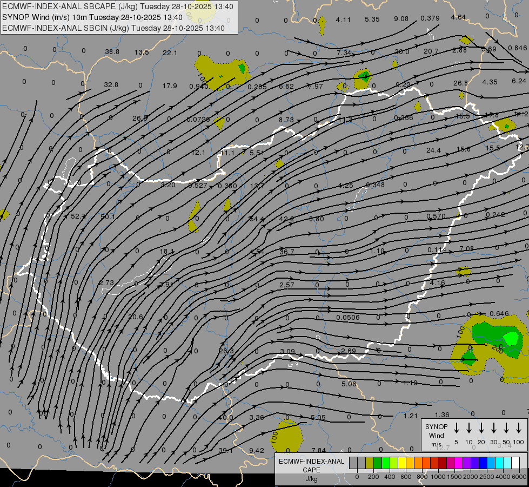The width and height of the screenshot is (529, 487).
Task: Click the map value 42.2
Action: pos(286,219)
